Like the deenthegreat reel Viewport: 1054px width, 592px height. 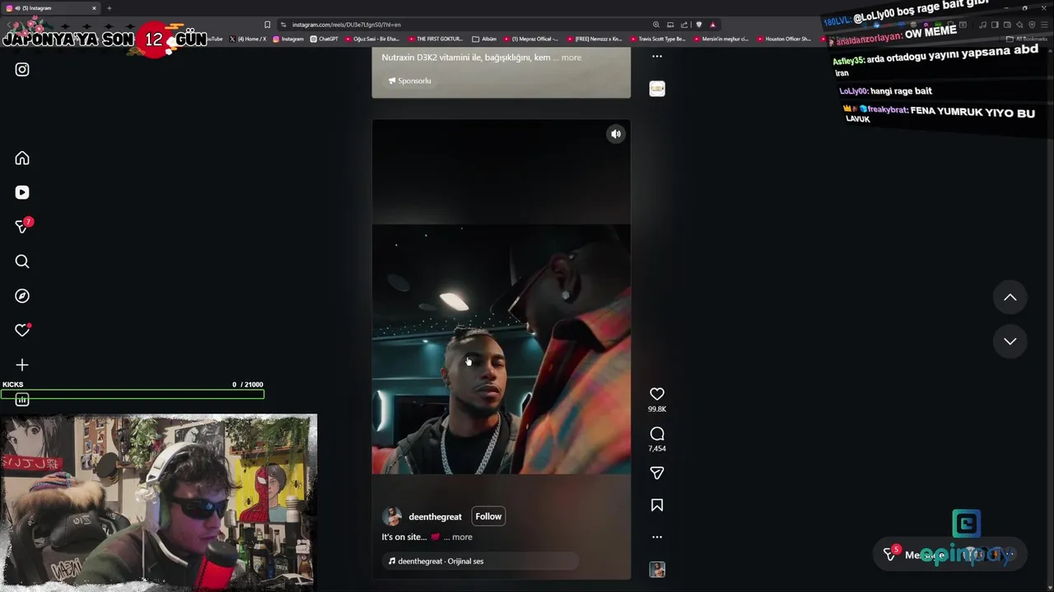pyautogui.click(x=657, y=394)
